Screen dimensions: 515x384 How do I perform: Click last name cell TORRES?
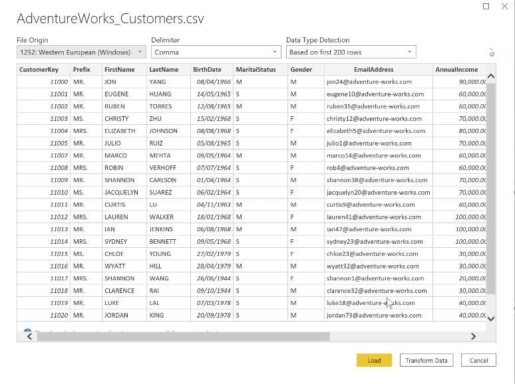tap(168, 106)
